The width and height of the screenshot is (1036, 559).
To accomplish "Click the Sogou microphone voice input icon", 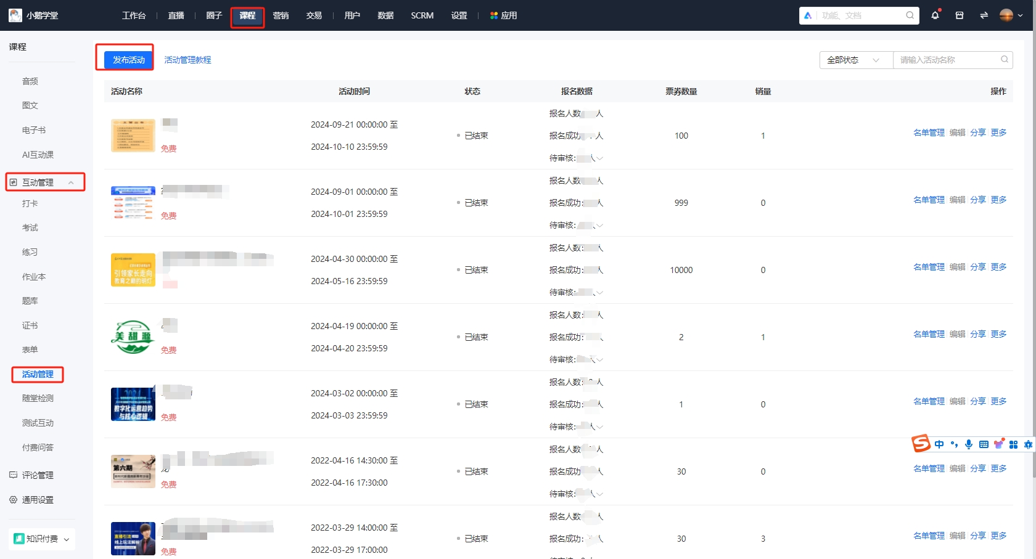I will 969,444.
